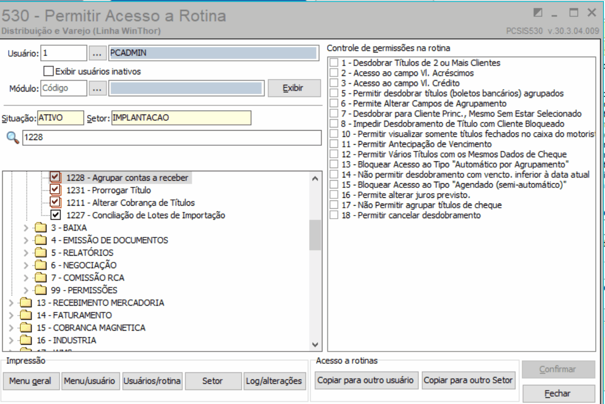The width and height of the screenshot is (605, 404).
Task: Click the folder icon for 5 - RELATÓRIOS
Action: (41, 253)
